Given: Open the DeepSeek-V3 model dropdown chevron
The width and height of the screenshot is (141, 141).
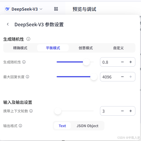Looking at the screenshot, I should click(41, 9).
